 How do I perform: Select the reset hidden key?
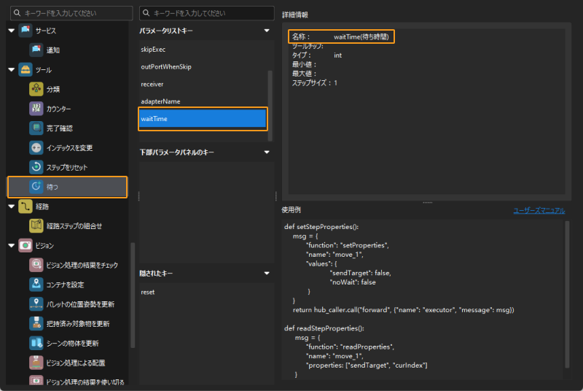148,292
